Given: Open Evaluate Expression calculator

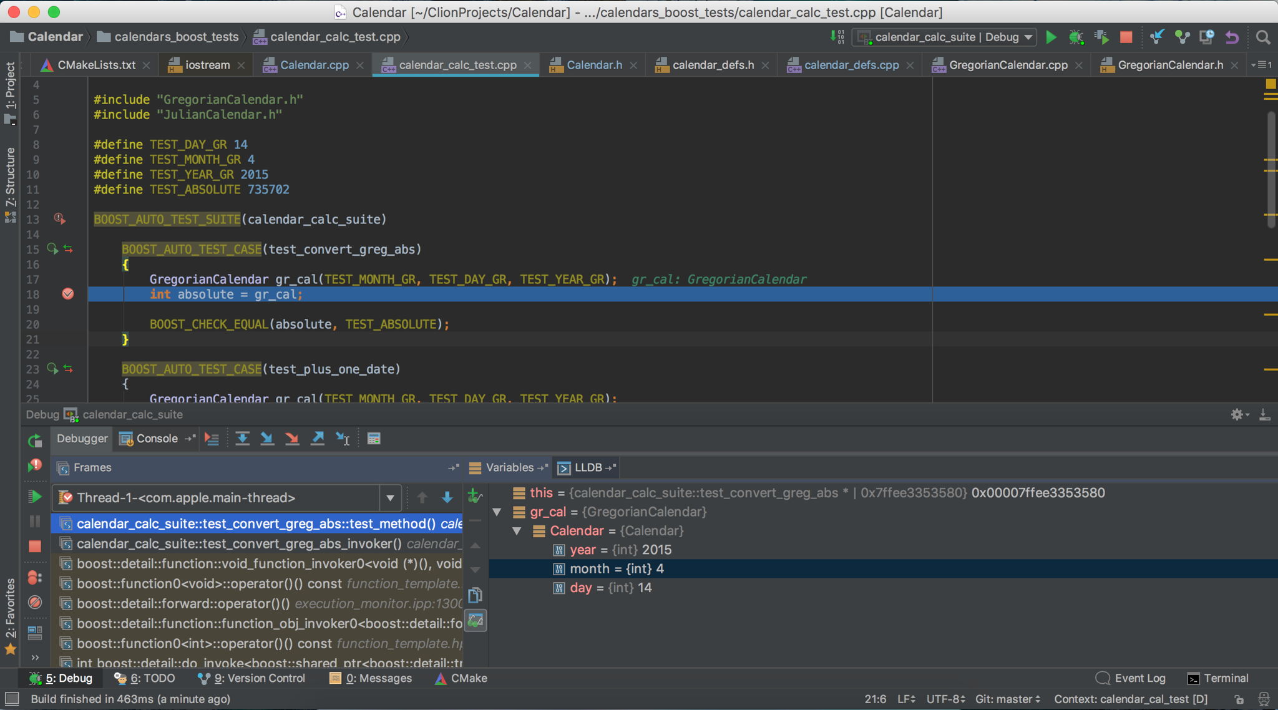Looking at the screenshot, I should (374, 439).
